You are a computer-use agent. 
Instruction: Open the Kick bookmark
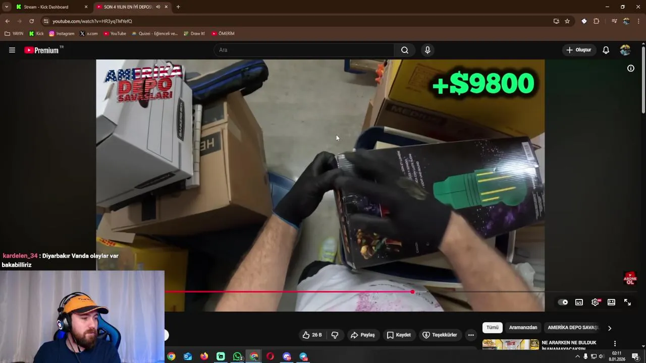point(36,34)
